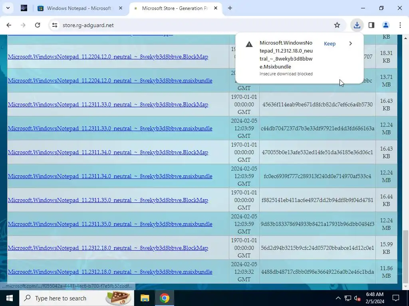Switch to the first pinned tab
This screenshot has height=306, width=409.
tap(24, 8)
